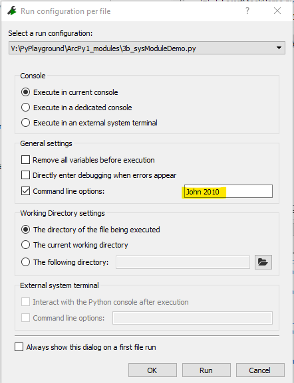Open the run configuration file dropdown
Screen dimensions: 294x383
coord(147,48)
